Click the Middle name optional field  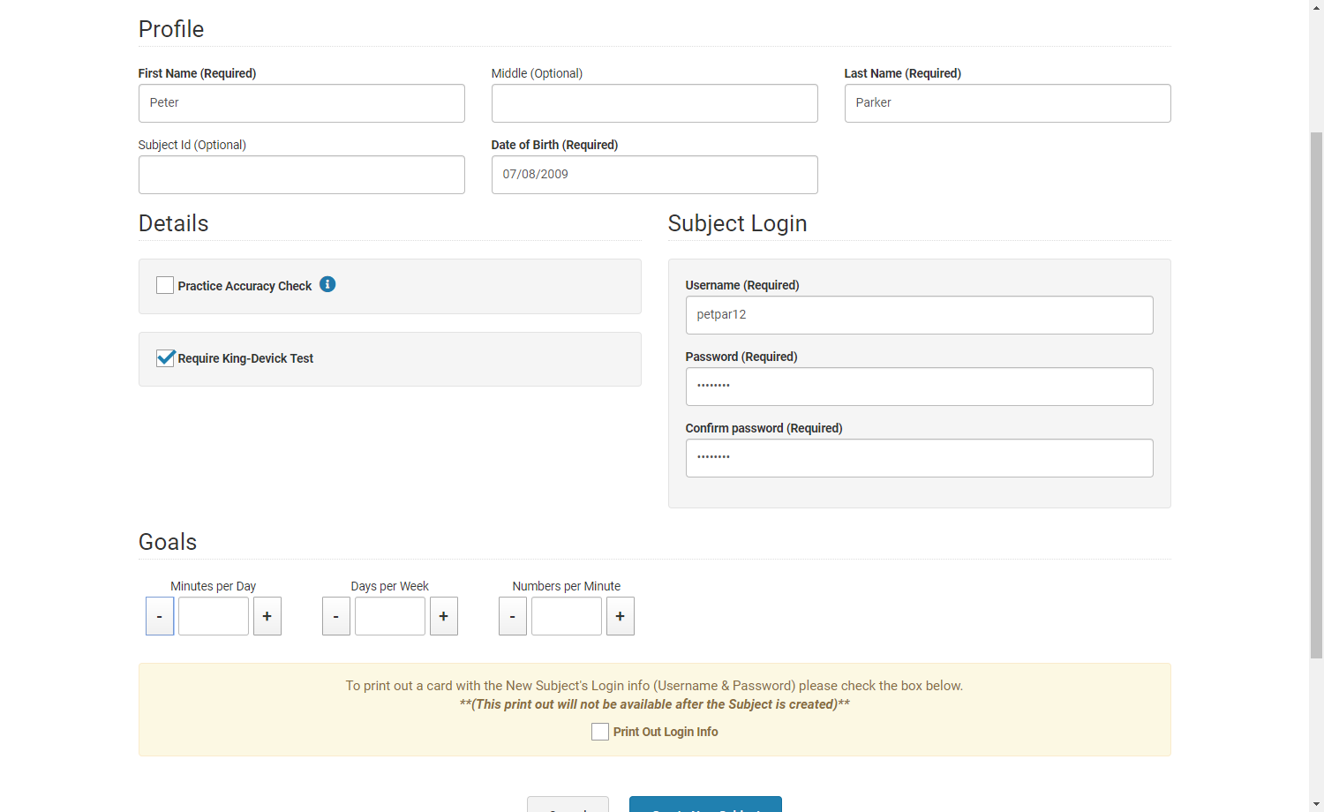click(x=654, y=103)
